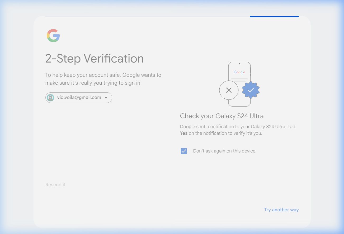The height and width of the screenshot is (234, 344).
Task: Toggle via "Don't ask again on this device" label
Action: [224, 151]
